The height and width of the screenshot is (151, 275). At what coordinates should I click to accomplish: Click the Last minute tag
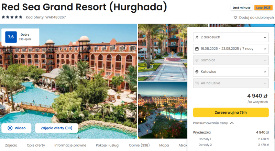pos(242,8)
